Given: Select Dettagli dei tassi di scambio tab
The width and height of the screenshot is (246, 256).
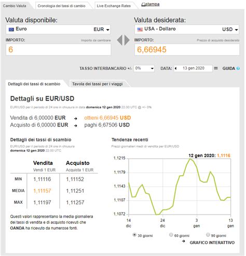Looking at the screenshot, I should point(34,84).
